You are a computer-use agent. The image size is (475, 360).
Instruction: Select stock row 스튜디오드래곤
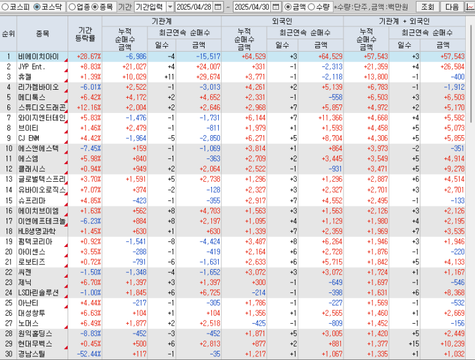point(233,108)
